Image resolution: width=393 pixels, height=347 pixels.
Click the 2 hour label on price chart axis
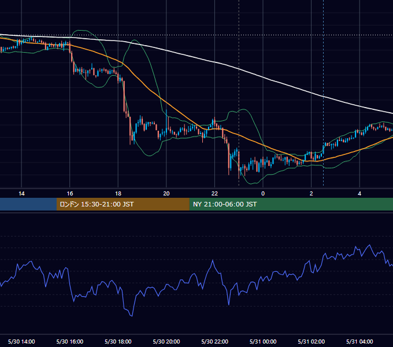point(311,194)
